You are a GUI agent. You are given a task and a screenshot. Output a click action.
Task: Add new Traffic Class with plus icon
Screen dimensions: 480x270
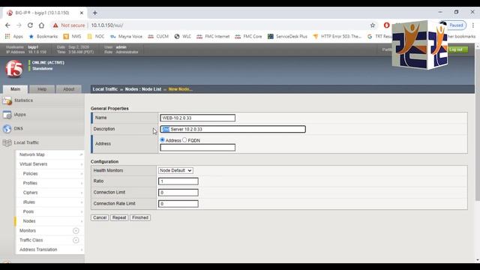coord(76,240)
